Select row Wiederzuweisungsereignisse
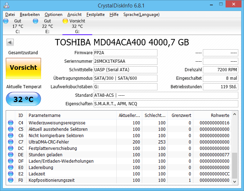 119,123
